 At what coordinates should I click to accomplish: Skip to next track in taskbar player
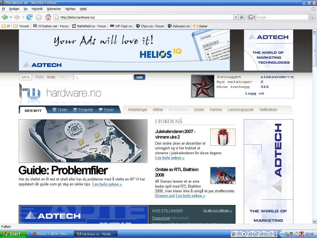coord(261,234)
